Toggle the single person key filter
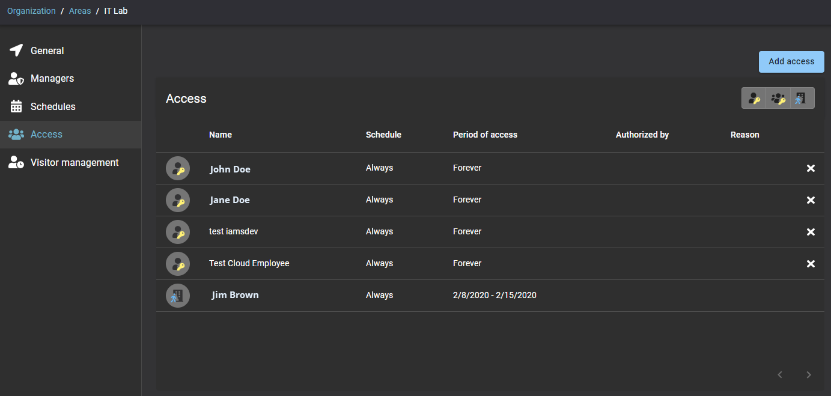831x396 pixels. coord(754,98)
